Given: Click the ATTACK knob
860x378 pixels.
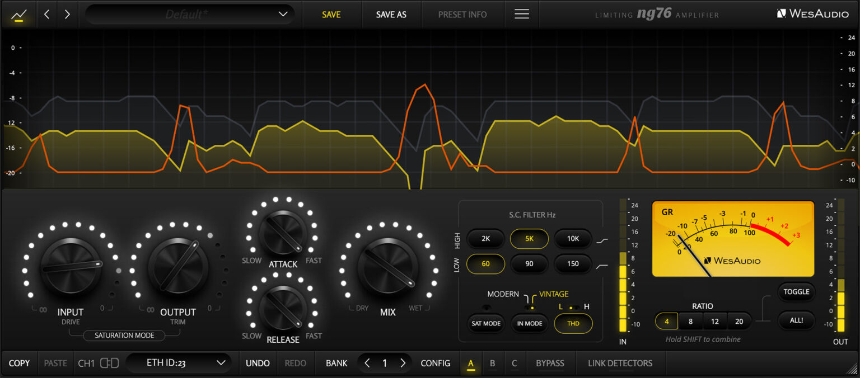Looking at the screenshot, I should click(283, 234).
